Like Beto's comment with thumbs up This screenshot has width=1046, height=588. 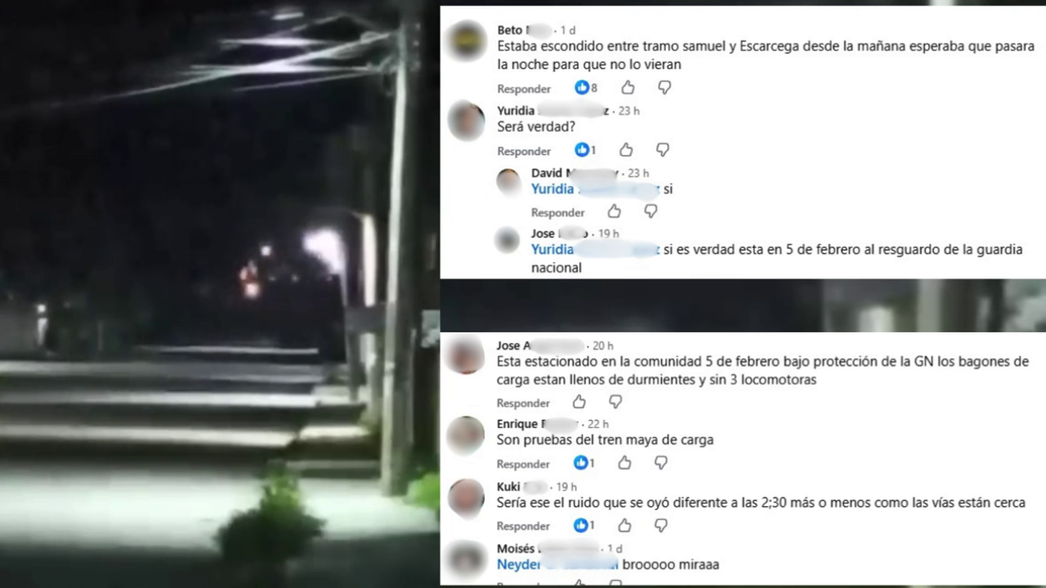coord(627,87)
